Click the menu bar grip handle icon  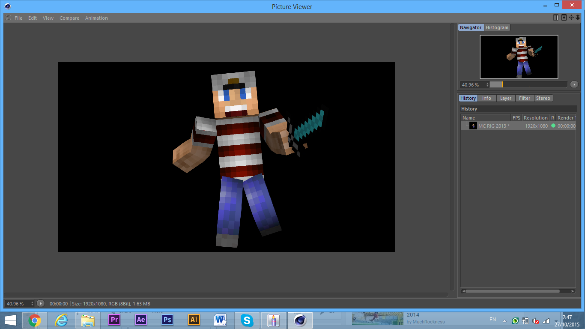pyautogui.click(x=8, y=18)
